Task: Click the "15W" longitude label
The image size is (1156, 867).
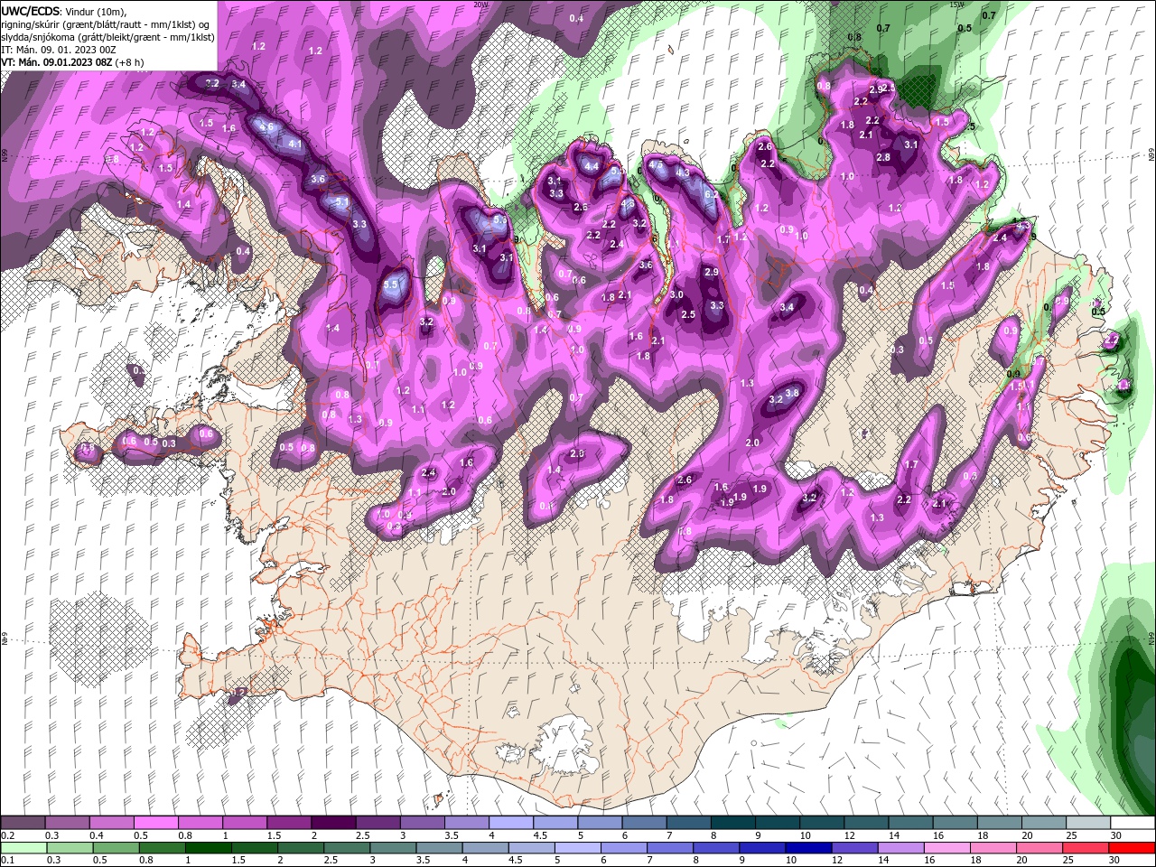Action: click(x=958, y=5)
